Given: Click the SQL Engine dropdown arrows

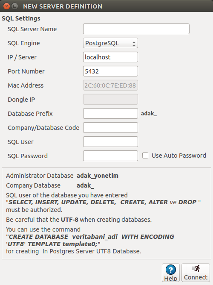Looking at the screenshot, I should coord(134,44).
